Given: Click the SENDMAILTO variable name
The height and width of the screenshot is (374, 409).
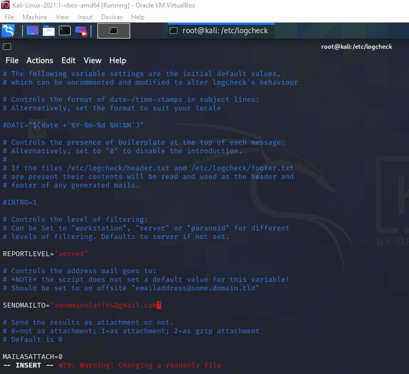Looking at the screenshot, I should (x=24, y=305).
